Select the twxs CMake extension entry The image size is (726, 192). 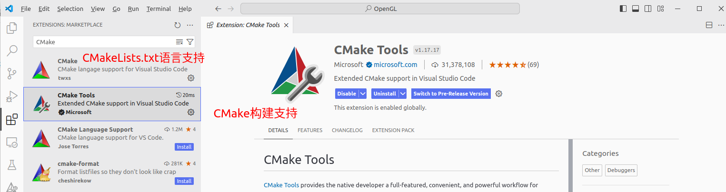[x=112, y=69]
